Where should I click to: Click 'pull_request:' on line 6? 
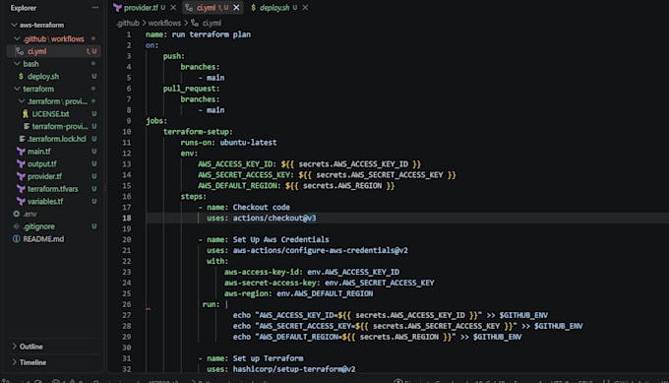[191, 89]
